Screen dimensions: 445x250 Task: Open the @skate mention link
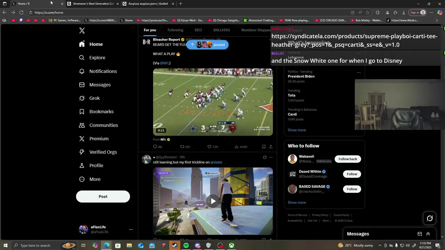click(216, 162)
